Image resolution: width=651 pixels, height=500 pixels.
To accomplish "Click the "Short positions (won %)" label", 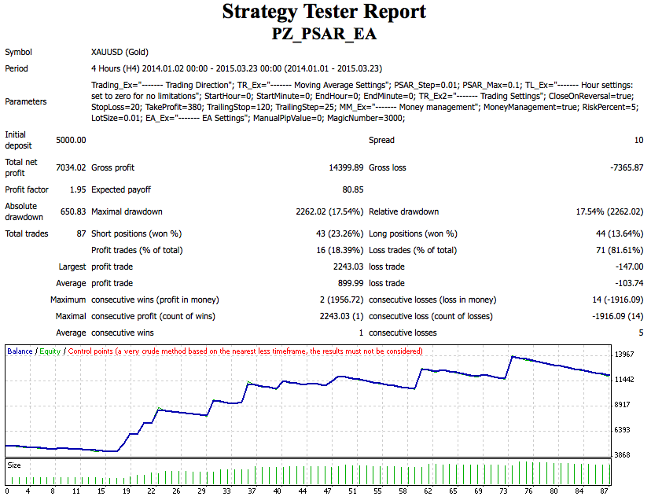I will (x=136, y=233).
